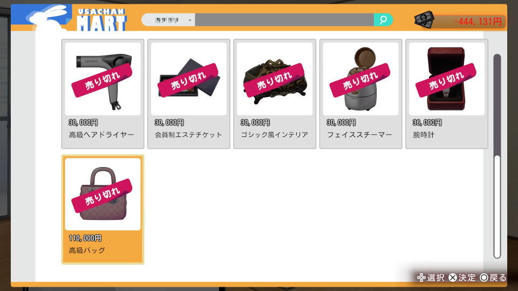This screenshot has height=291, width=518.
Task: Click the Usachan Mart rabbit logo
Action: (x=48, y=18)
